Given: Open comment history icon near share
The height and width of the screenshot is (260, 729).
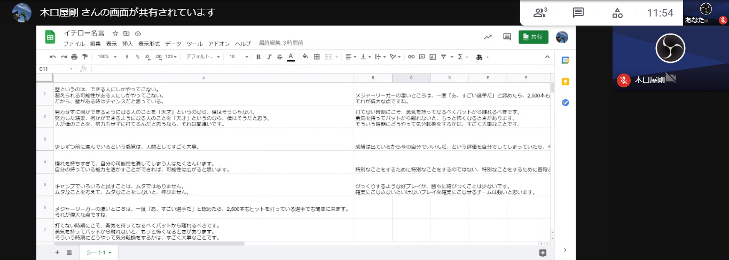Looking at the screenshot, I should pyautogui.click(x=507, y=37).
